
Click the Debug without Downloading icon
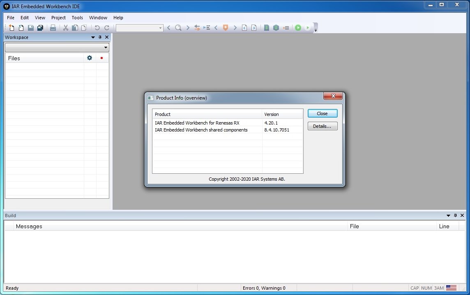point(308,28)
